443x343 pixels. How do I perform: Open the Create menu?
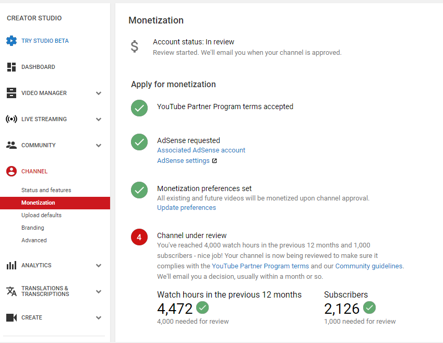[x=32, y=317]
